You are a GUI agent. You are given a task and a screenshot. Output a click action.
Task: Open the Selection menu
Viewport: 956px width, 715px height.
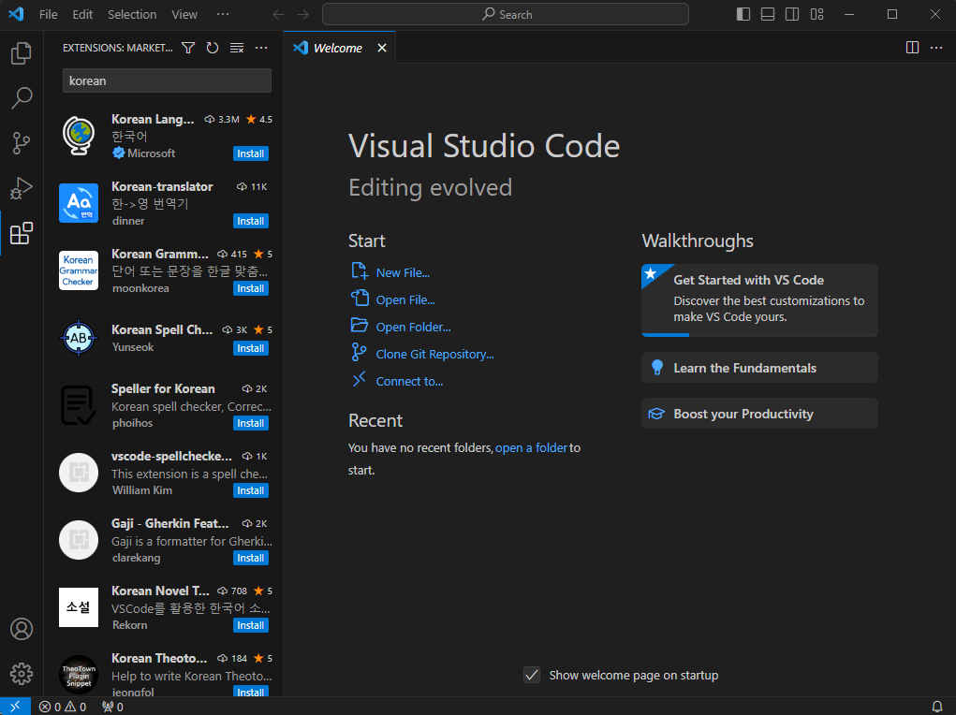pyautogui.click(x=132, y=14)
